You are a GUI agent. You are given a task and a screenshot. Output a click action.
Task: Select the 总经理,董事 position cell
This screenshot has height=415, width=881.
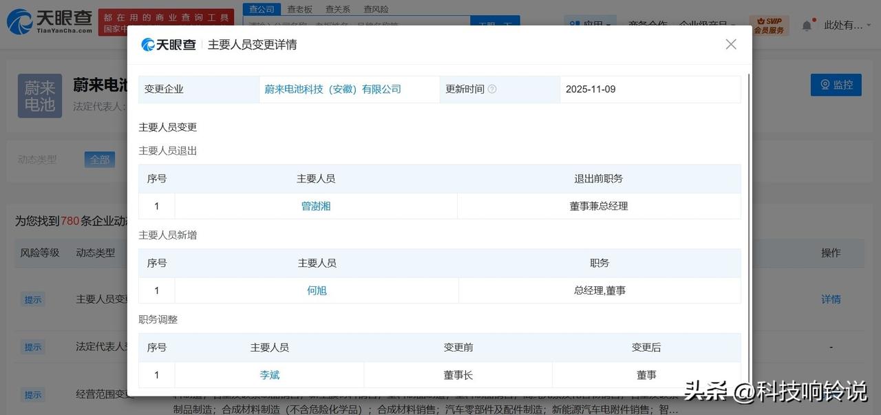click(x=599, y=290)
